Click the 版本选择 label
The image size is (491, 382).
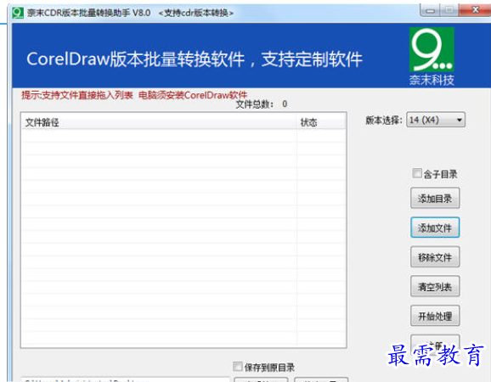384,121
